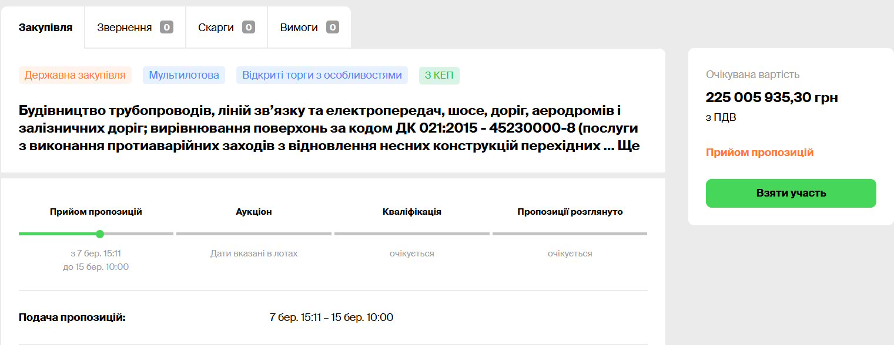Select the Вимоги tab

[x=299, y=28]
